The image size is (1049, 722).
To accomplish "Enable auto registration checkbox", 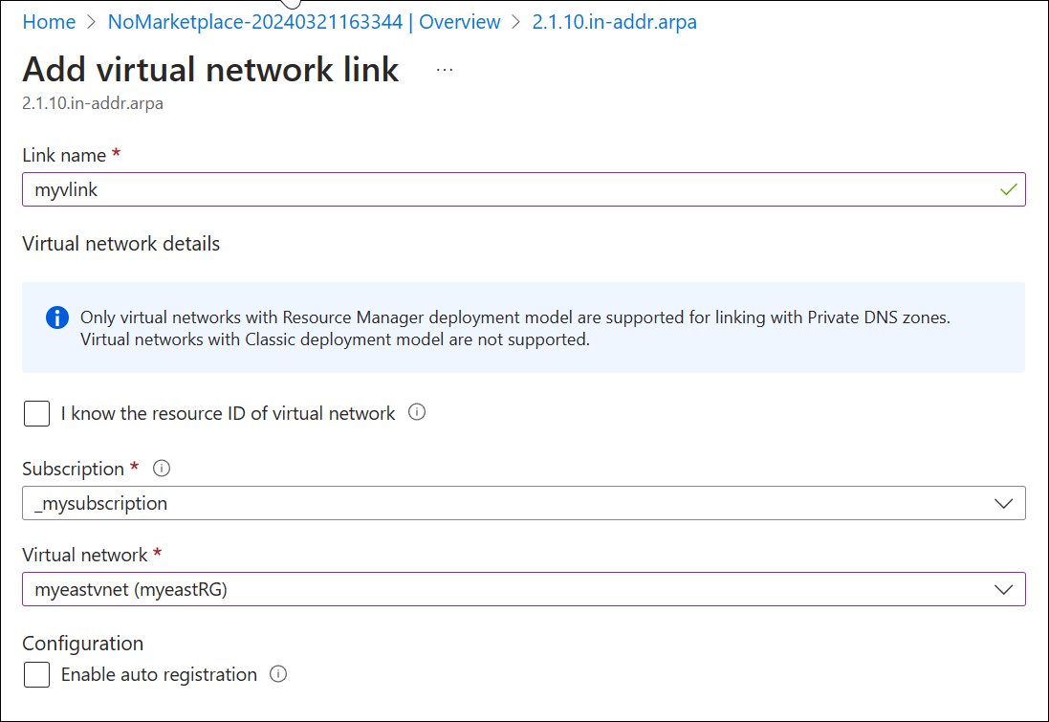I will (x=37, y=674).
